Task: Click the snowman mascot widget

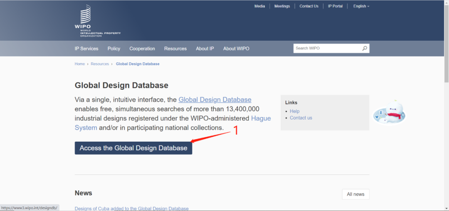Action: [390, 113]
